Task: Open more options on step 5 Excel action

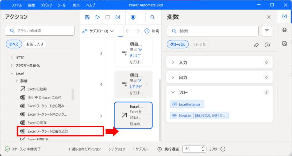Action: pos(147,115)
